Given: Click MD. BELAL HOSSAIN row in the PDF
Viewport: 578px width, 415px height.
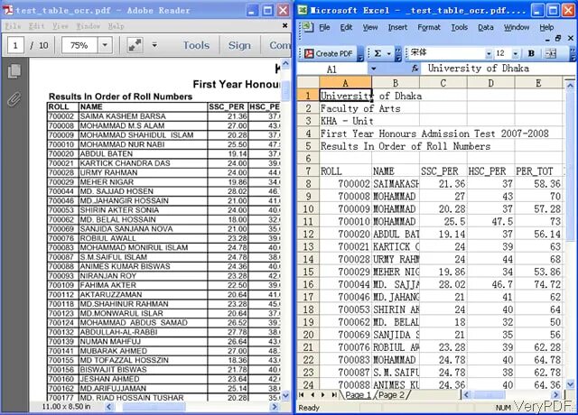Looking at the screenshot, I should pos(163,220).
